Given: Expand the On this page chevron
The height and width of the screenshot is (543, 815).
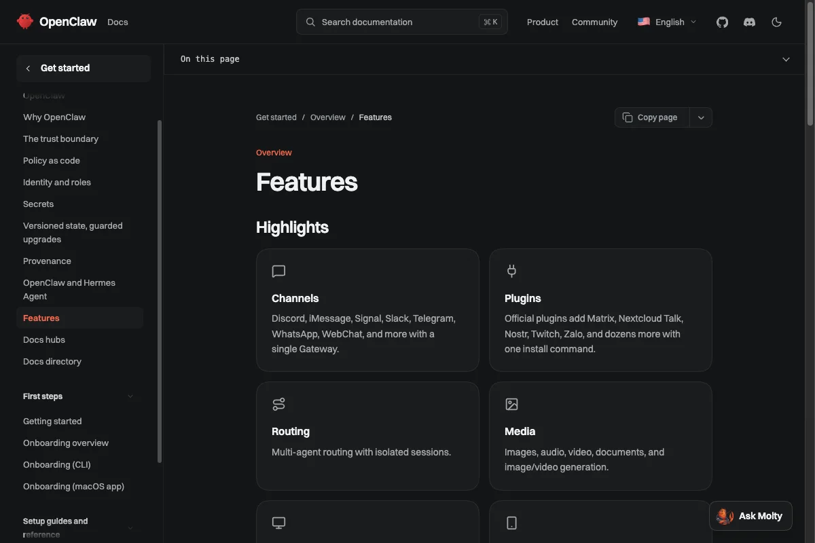Looking at the screenshot, I should (786, 59).
